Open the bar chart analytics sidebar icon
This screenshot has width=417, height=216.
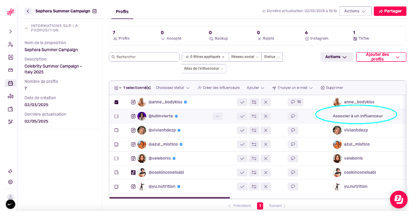[x=11, y=96]
